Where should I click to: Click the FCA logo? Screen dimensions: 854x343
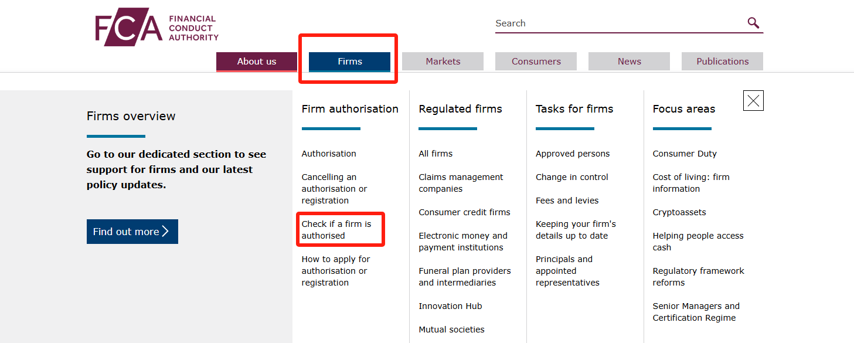click(157, 27)
